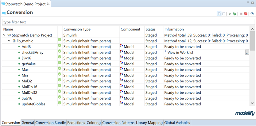Select the Max method row
Image resolution: width=256 pixels, height=126 pixels.
126,70
